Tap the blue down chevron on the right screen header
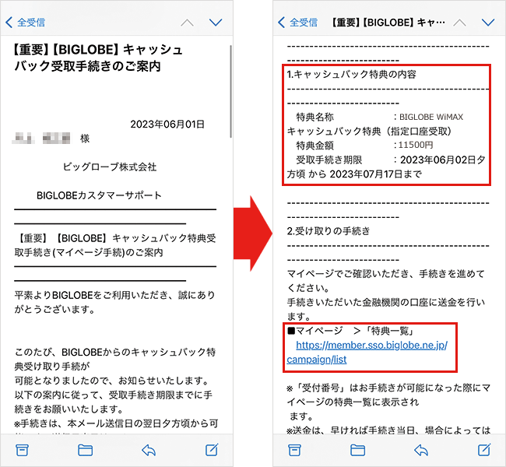The width and height of the screenshot is (506, 467). (488, 23)
